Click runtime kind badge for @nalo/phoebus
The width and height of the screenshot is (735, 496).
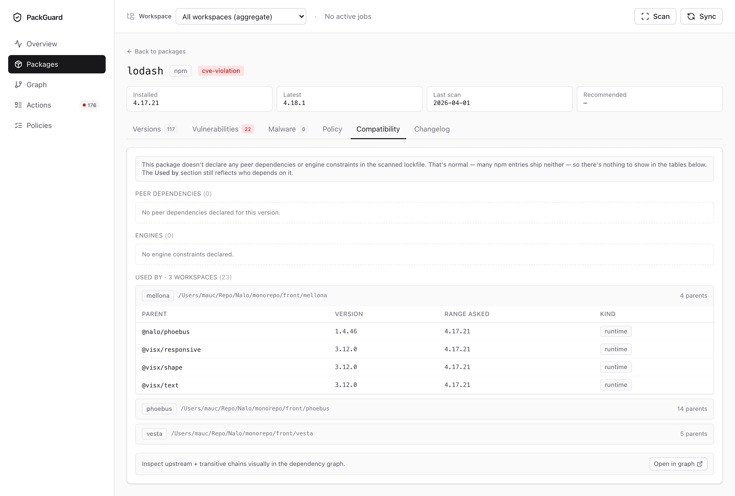click(x=616, y=331)
